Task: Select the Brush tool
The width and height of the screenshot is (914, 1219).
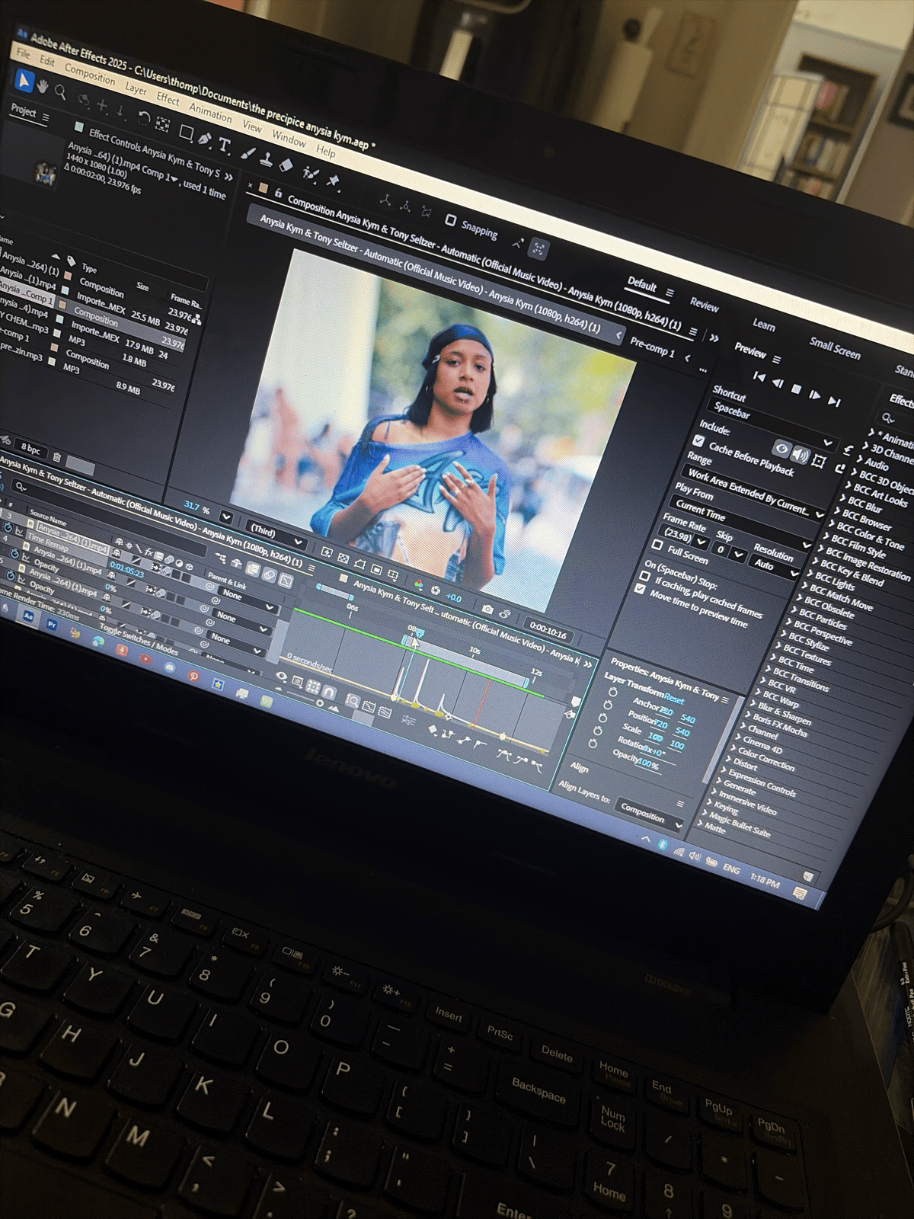Action: (248, 152)
